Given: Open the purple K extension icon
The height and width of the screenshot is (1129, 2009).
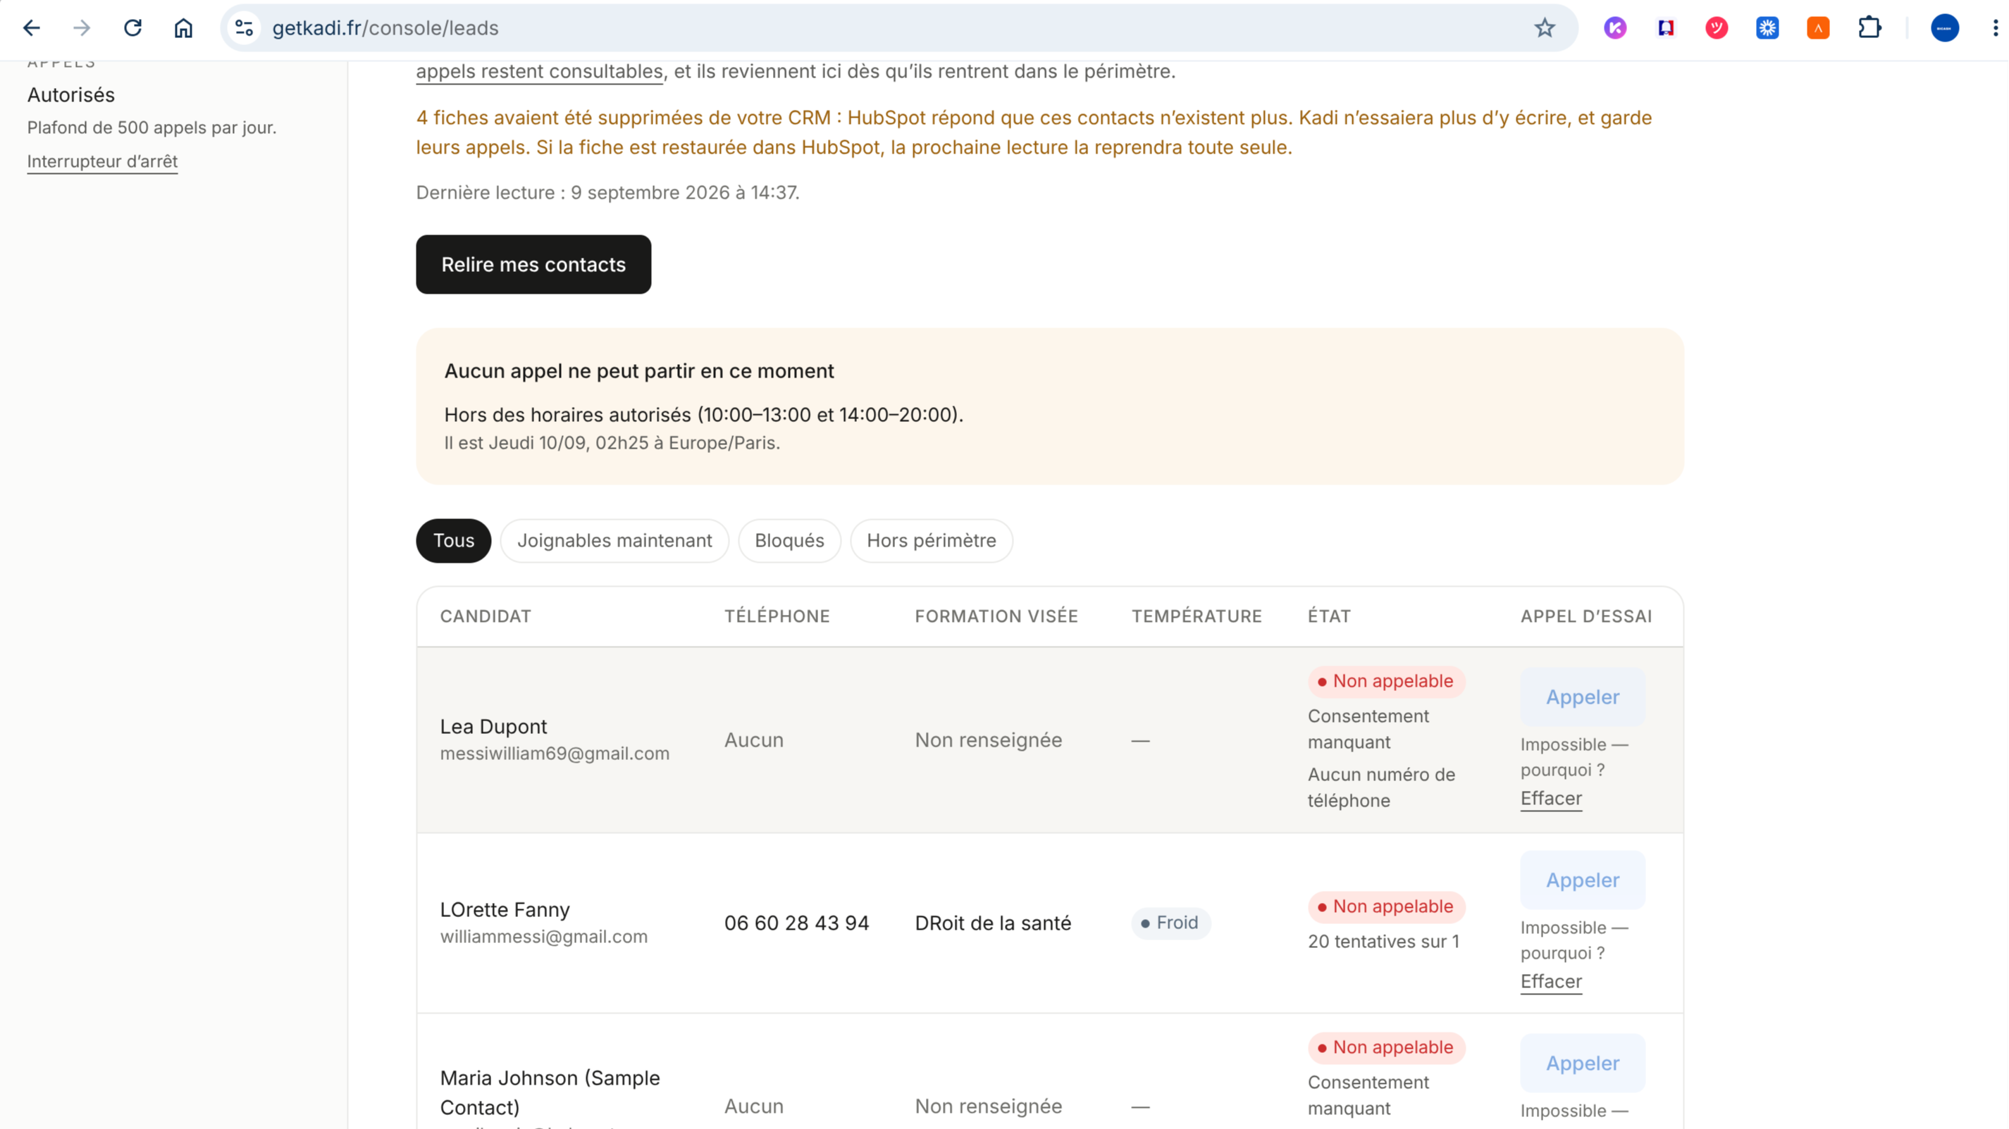Looking at the screenshot, I should coord(1615,28).
